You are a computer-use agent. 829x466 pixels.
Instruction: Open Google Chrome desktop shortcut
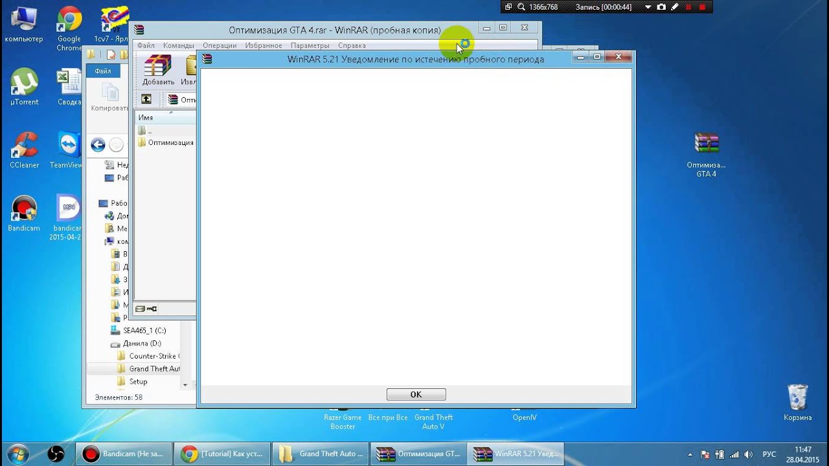point(69,29)
